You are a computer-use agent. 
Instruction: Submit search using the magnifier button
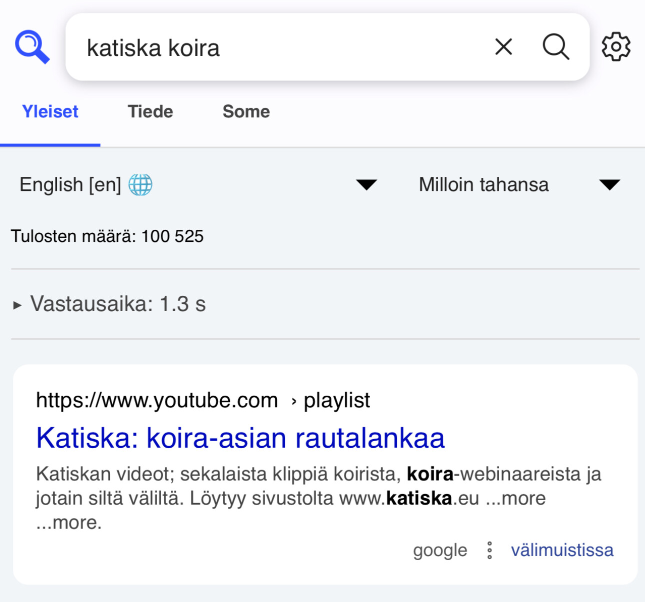pyautogui.click(x=555, y=47)
